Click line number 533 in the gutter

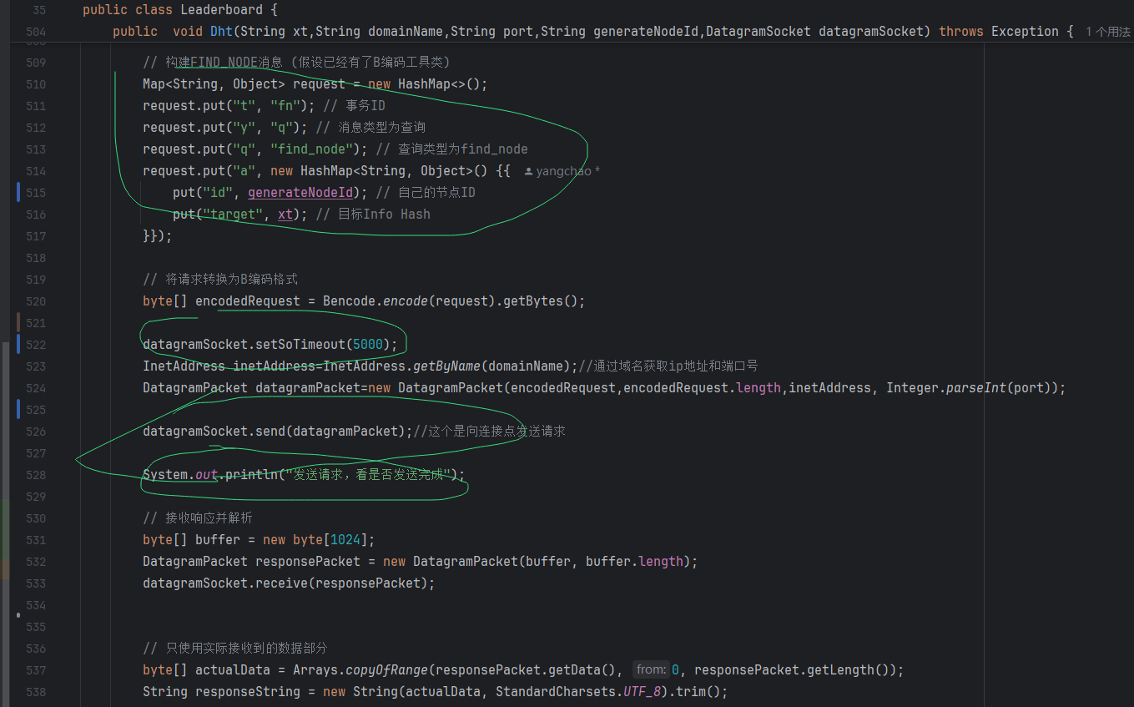[37, 583]
